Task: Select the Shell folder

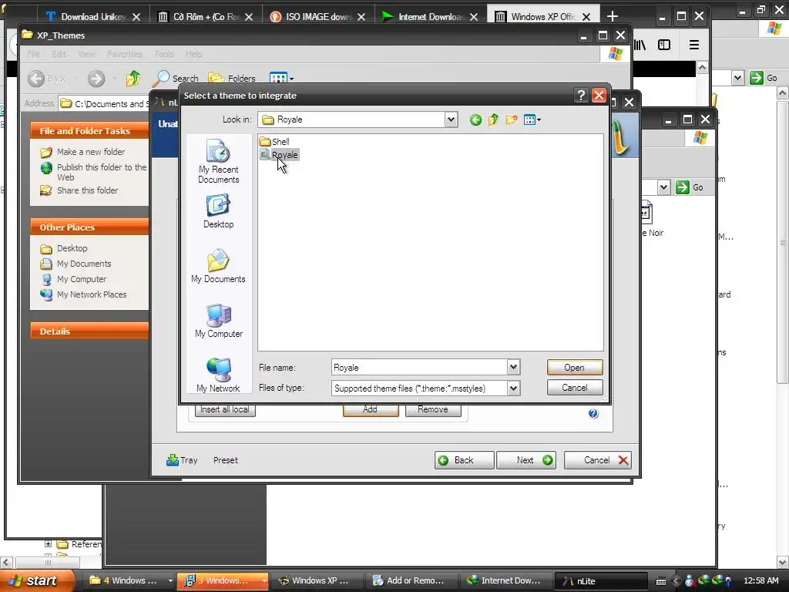Action: pos(275,142)
